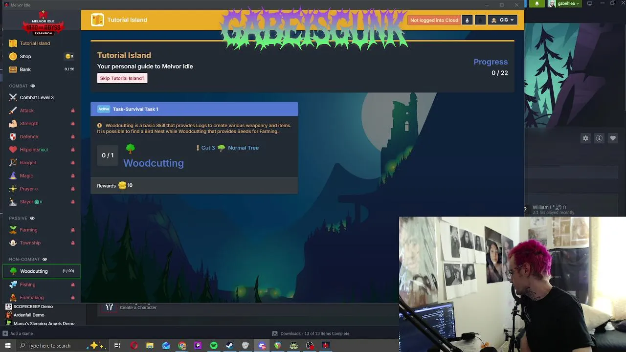The image size is (626, 352).
Task: Open Task View from the taskbar
Action: coord(117,346)
